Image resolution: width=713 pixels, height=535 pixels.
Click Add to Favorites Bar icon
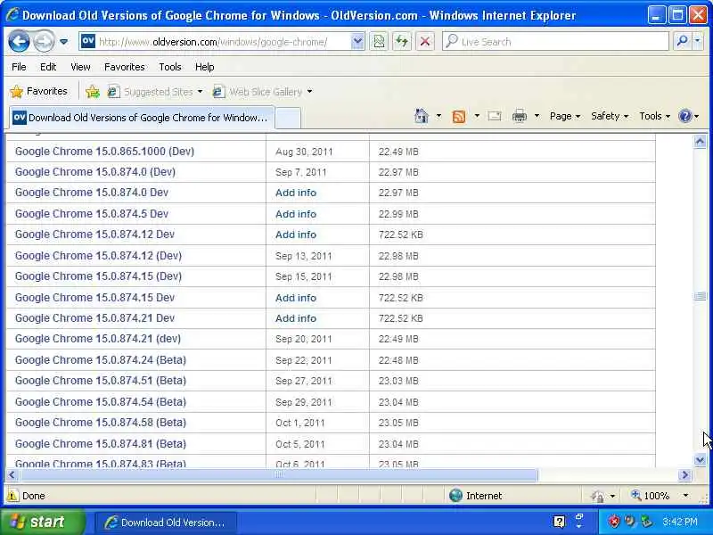93,92
